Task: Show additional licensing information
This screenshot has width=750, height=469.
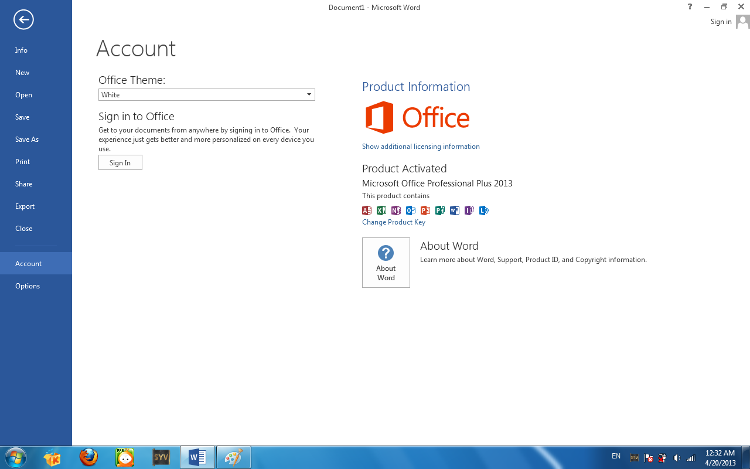Action: pyautogui.click(x=421, y=146)
